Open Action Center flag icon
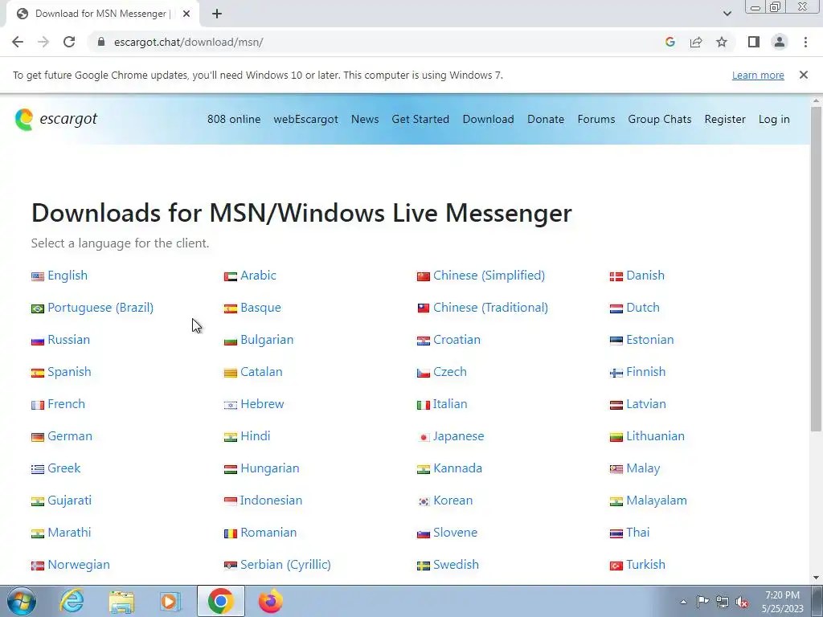The image size is (823, 617). coord(702,602)
